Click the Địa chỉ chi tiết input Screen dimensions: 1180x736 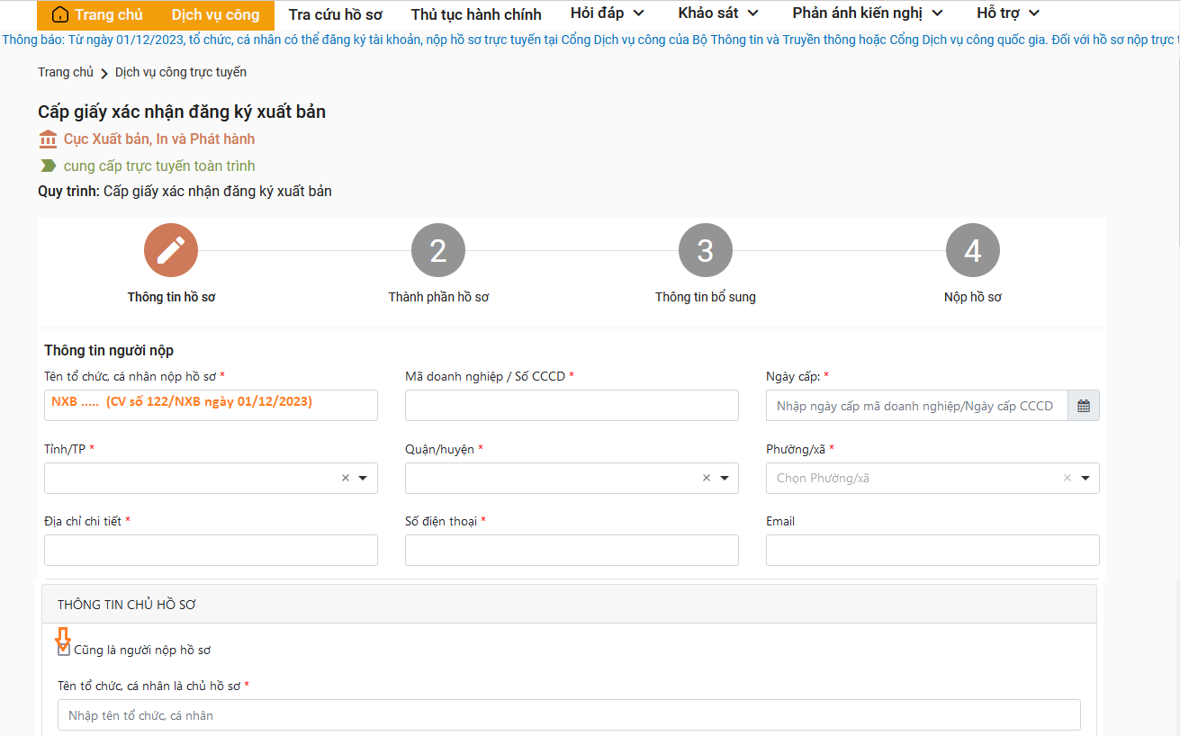click(x=211, y=550)
